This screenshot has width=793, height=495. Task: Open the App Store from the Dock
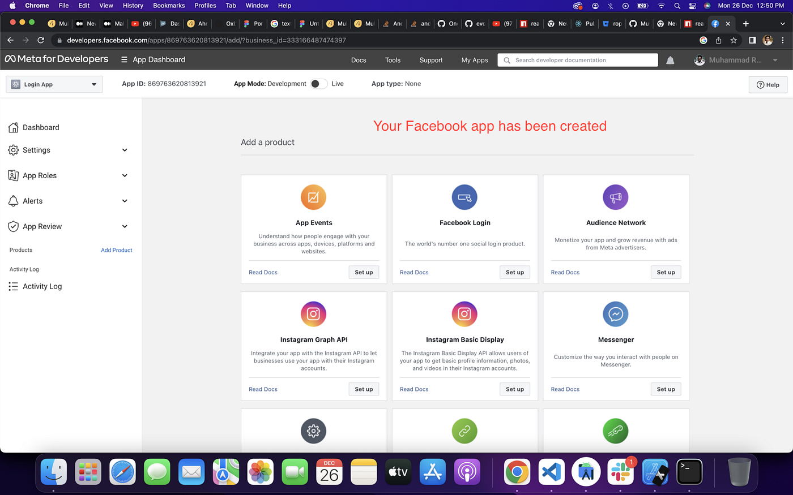coord(433,472)
